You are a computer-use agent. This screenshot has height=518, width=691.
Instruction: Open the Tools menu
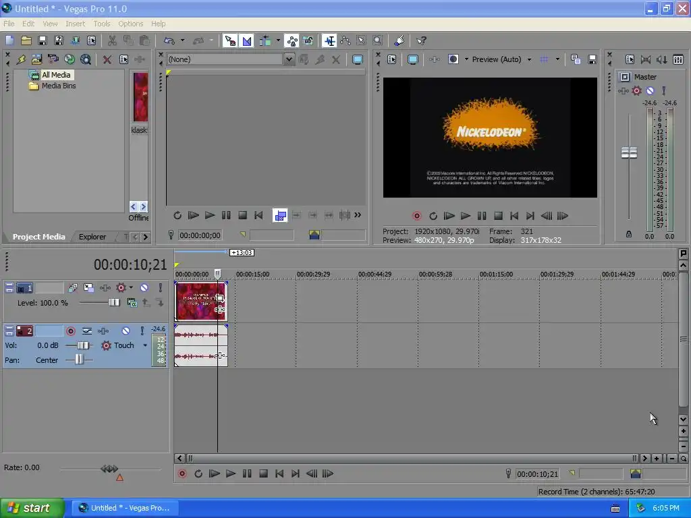click(x=101, y=24)
